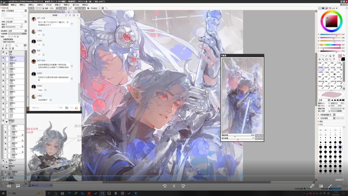
Task: Click the refresh button on the chat window
Action: click(66, 15)
